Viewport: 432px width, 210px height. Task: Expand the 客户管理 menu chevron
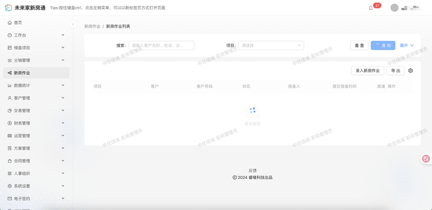click(x=63, y=98)
